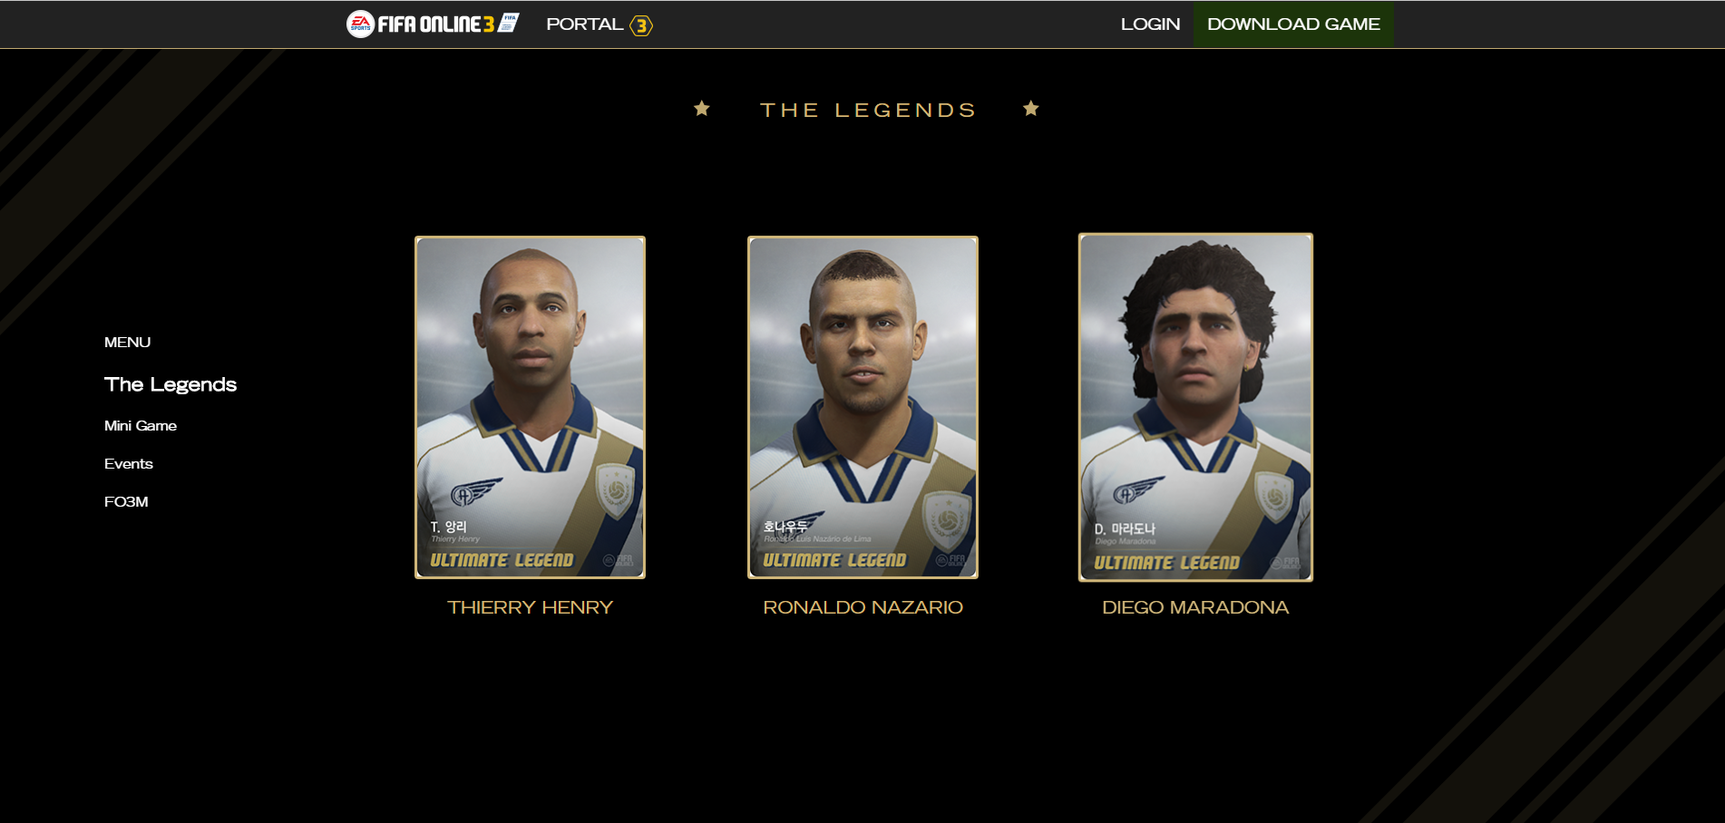Click the RONALDO NAZARIO name caption
Screen dimensions: 1725x823
(862, 607)
